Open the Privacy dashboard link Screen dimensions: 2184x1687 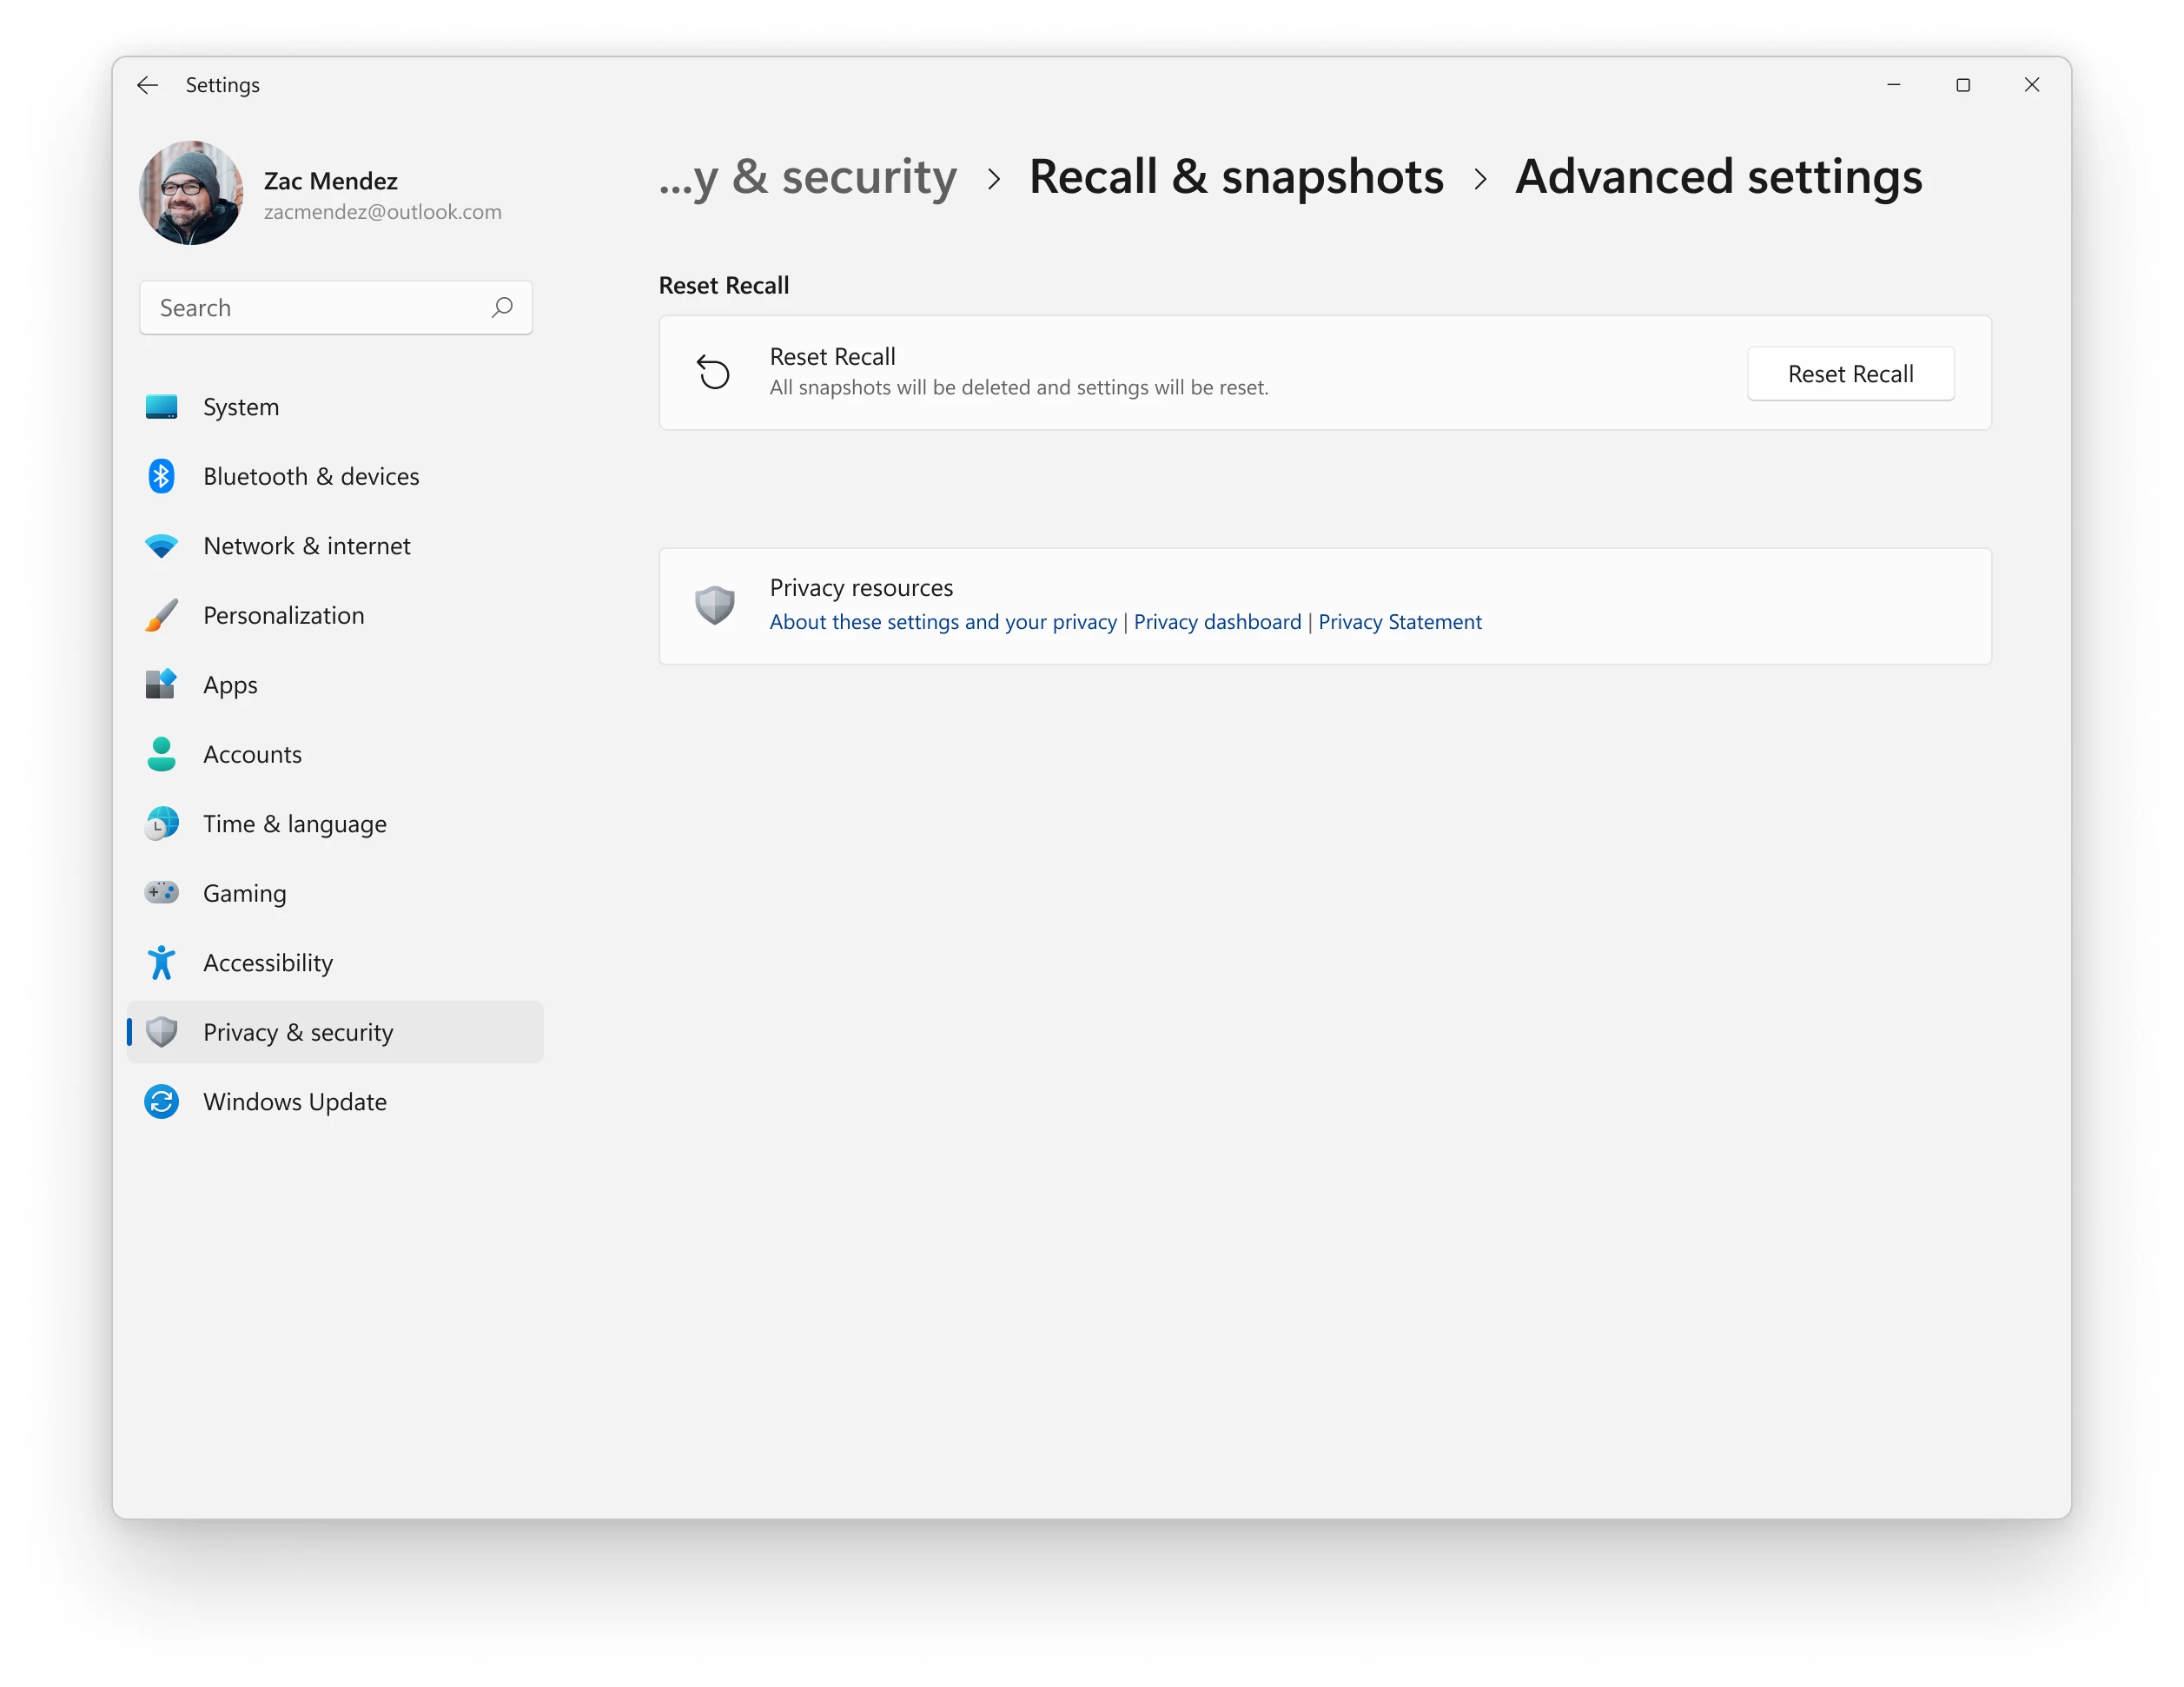point(1217,622)
